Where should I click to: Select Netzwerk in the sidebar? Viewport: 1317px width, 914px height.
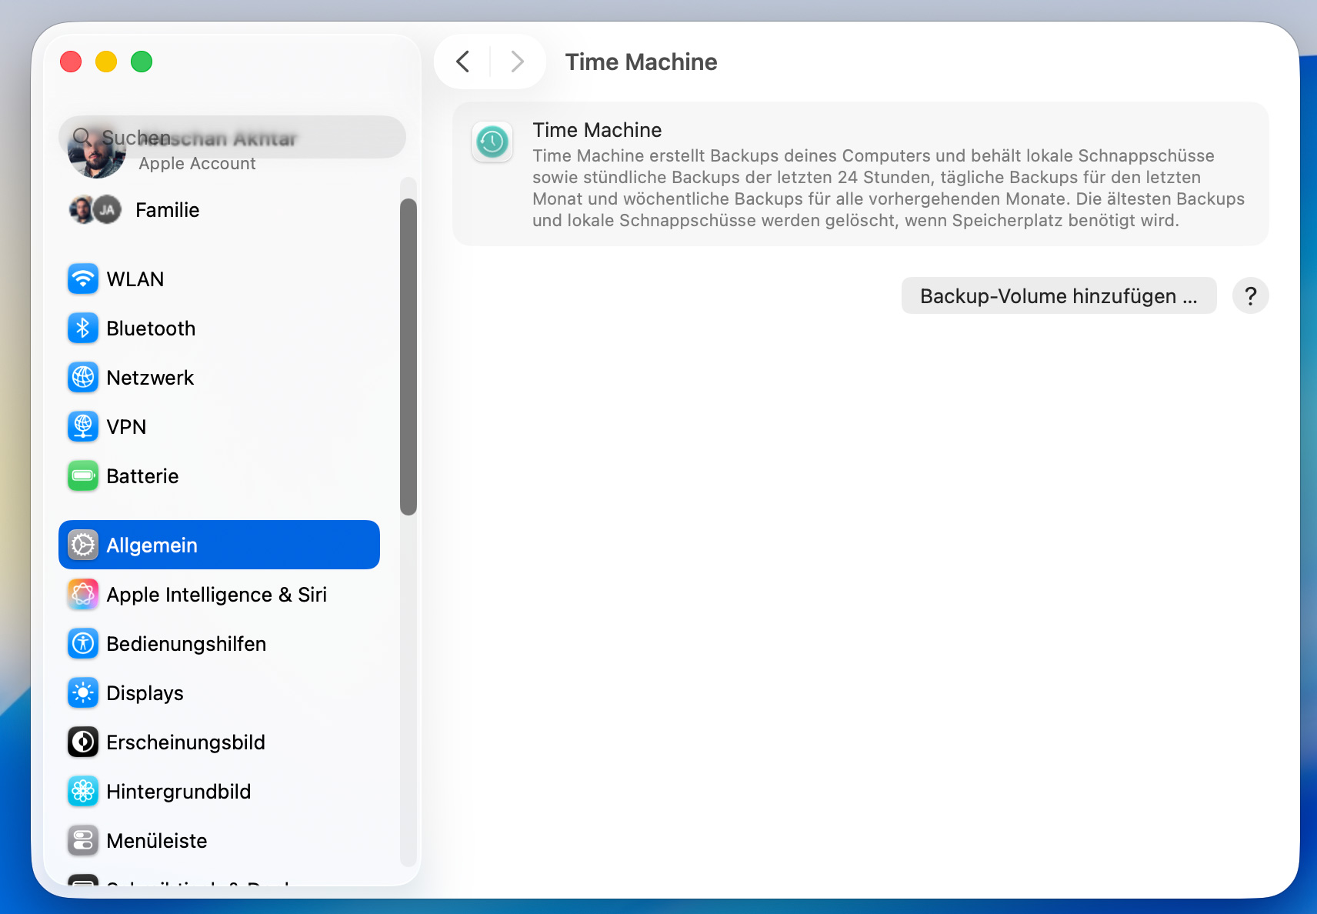pos(219,378)
